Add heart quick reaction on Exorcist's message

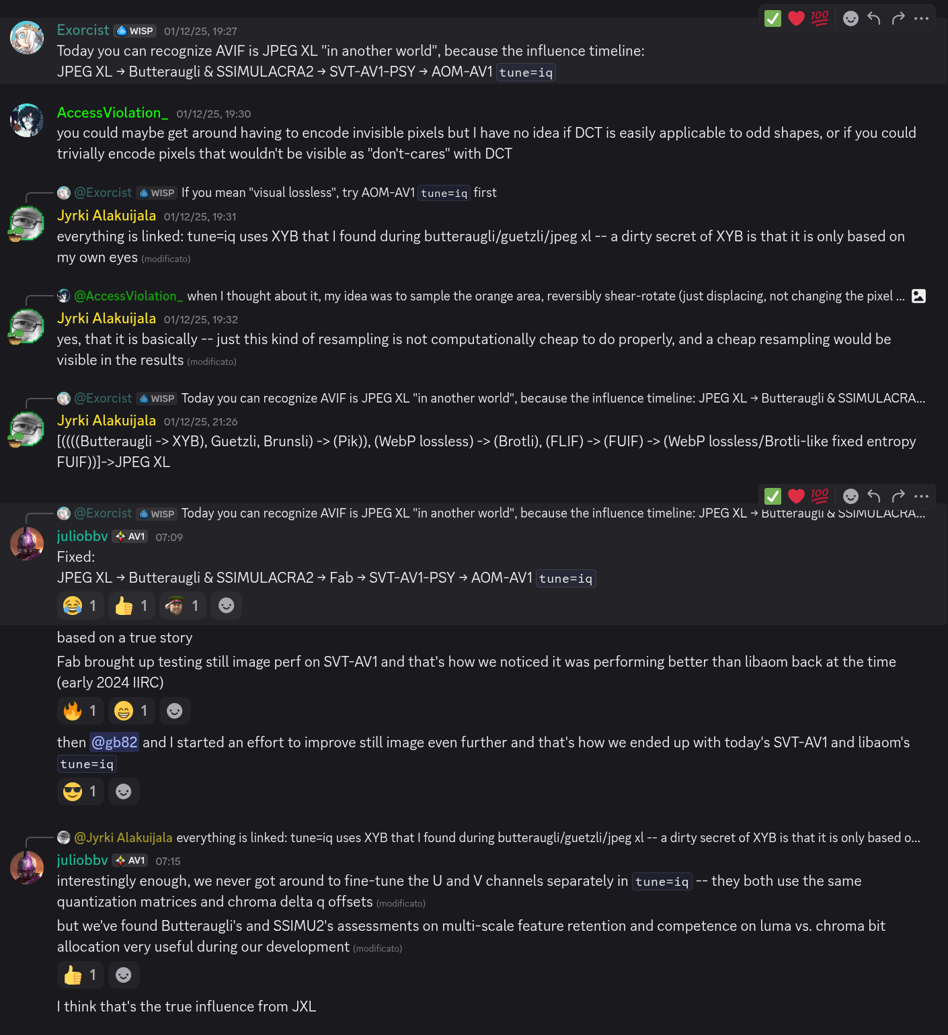tap(796, 18)
